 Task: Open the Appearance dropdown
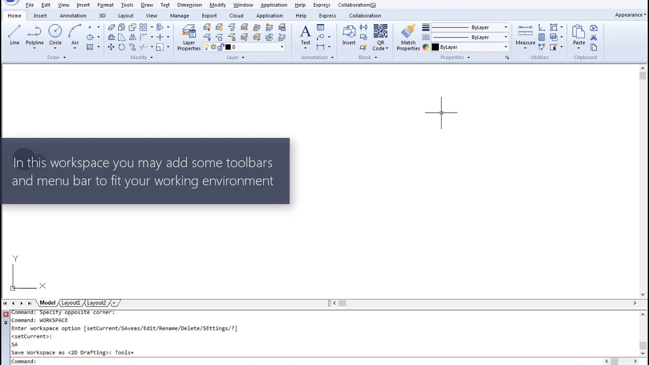[x=631, y=15]
